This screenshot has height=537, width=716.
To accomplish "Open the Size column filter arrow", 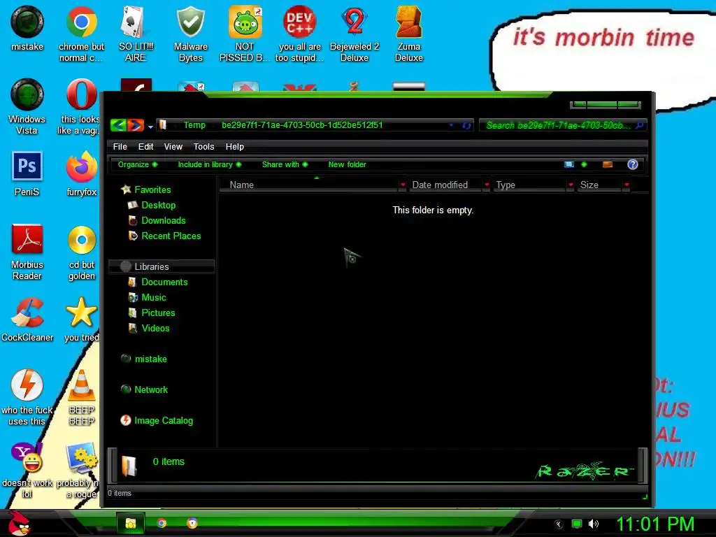I will [x=626, y=185].
